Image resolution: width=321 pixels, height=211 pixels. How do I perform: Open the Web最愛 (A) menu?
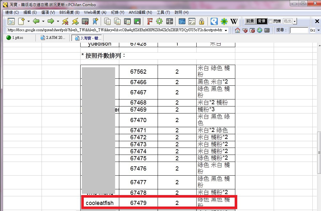tap(95, 12)
